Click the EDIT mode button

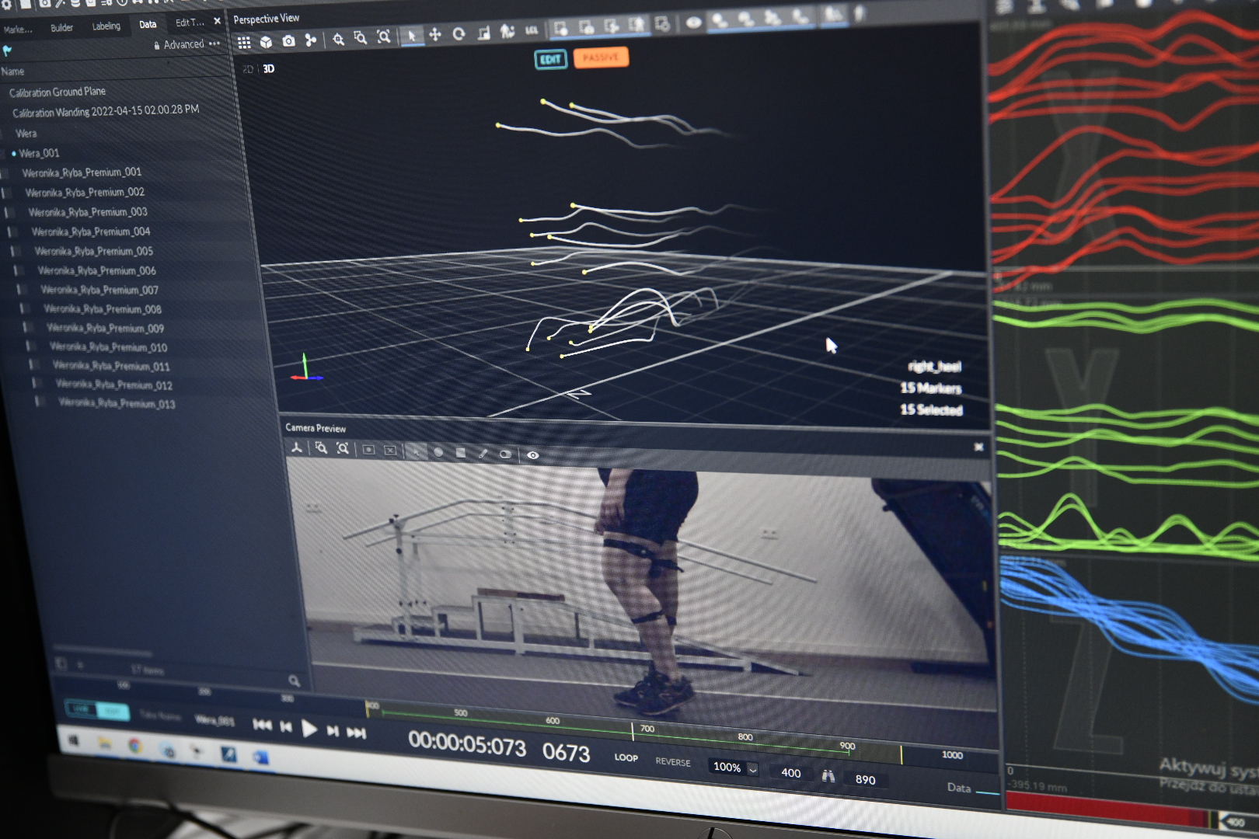pos(551,60)
